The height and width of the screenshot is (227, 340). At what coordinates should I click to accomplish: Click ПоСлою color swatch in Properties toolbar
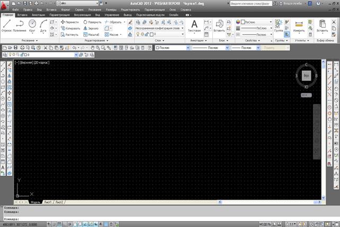[157, 48]
